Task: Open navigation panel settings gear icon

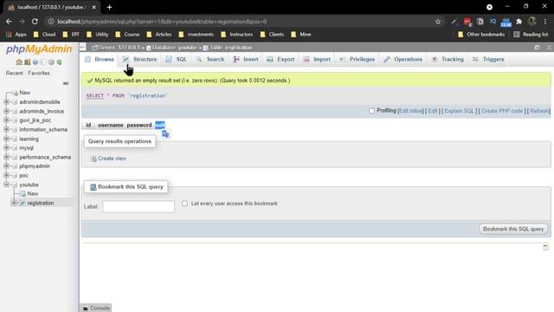Action: [51, 62]
